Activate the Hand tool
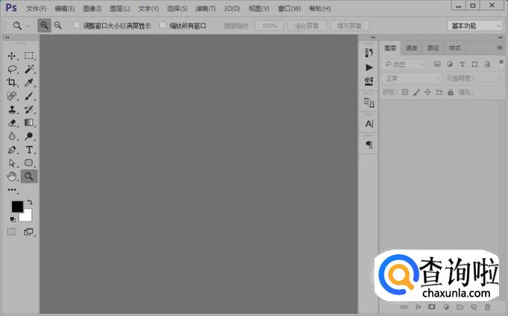This screenshot has width=508, height=316. tap(12, 177)
